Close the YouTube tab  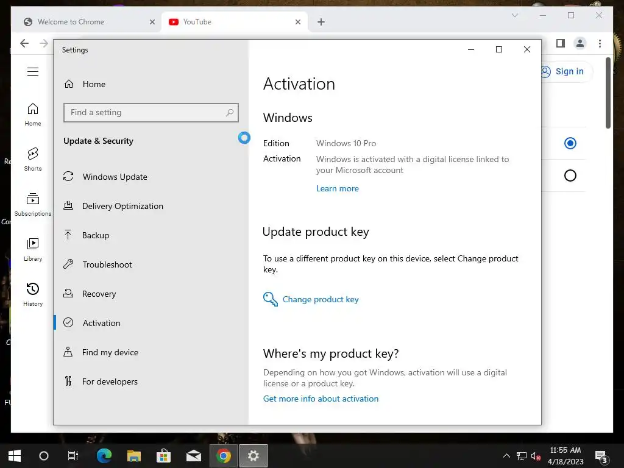coord(297,22)
